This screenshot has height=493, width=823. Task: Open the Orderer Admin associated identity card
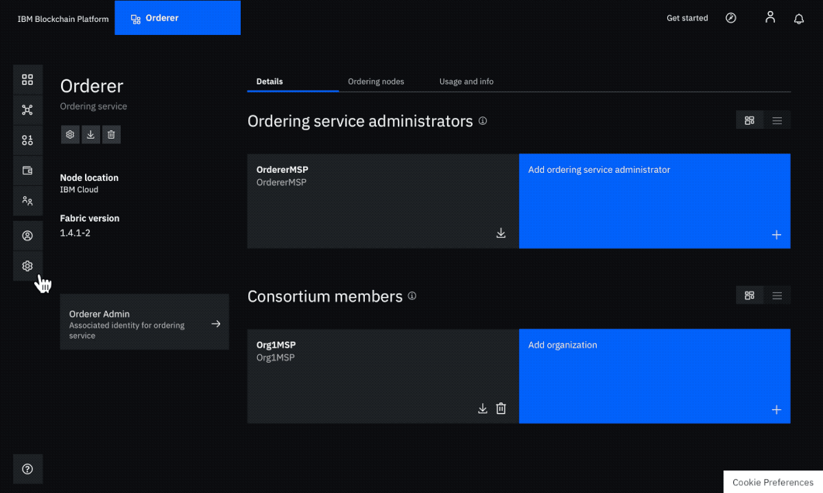tap(145, 322)
